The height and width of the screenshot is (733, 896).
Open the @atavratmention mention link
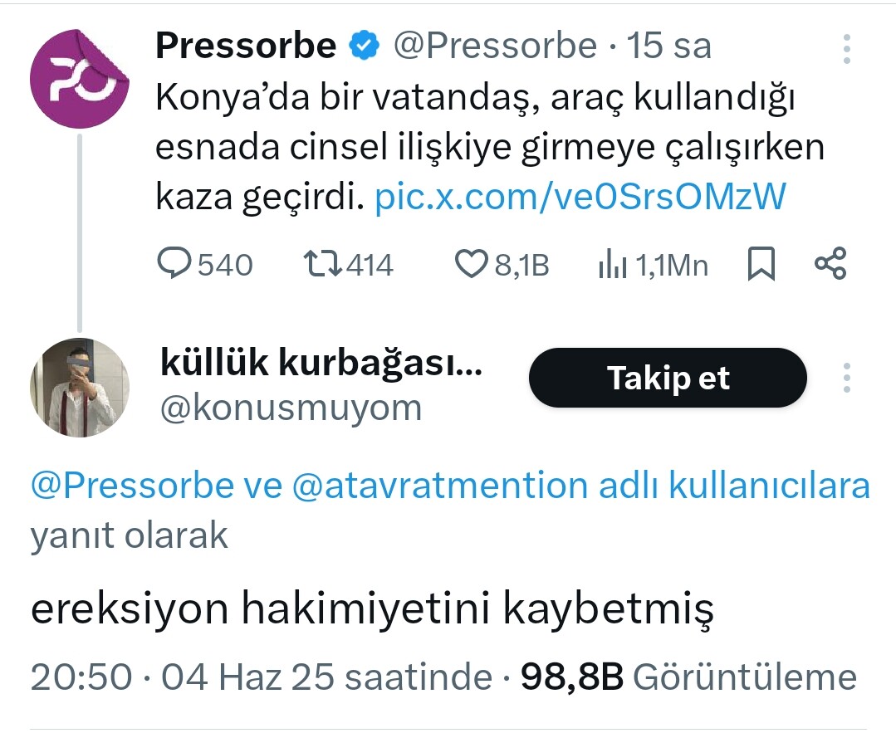(440, 486)
